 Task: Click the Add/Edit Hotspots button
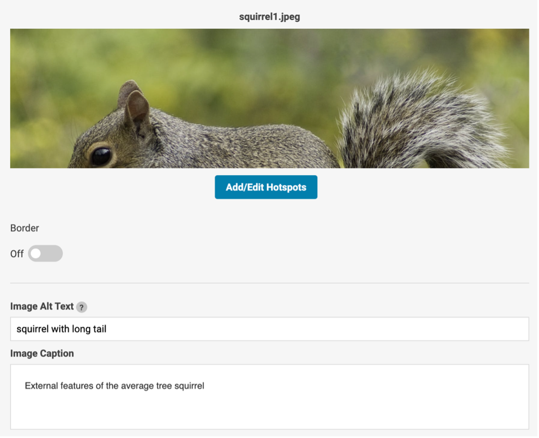(x=266, y=187)
